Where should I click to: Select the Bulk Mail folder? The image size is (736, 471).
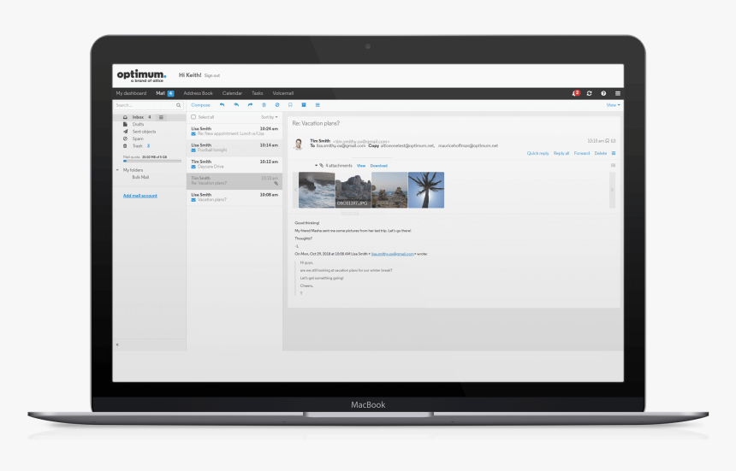coord(140,177)
